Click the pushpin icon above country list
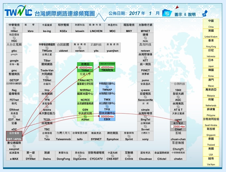The height and width of the screenshot is (172, 226). coord(205,13)
